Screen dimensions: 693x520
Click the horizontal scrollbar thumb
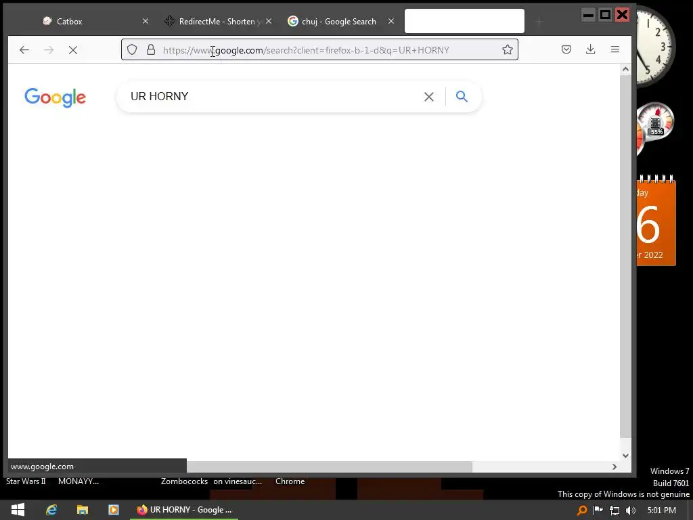coord(330,467)
